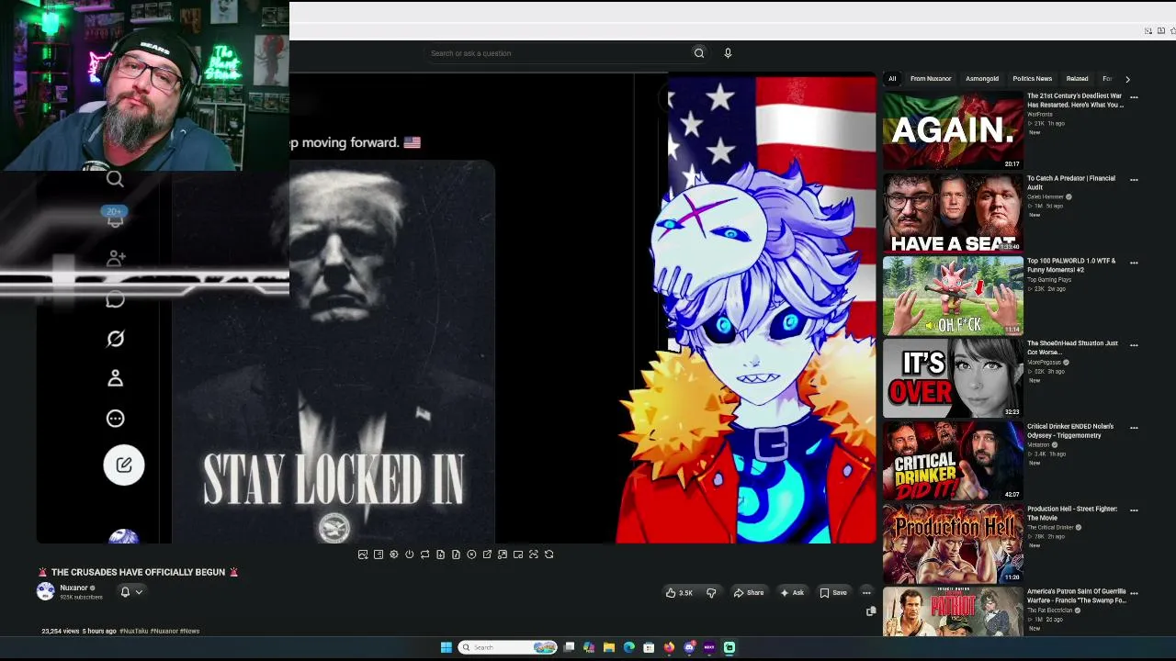Select the Related filter chip
Screen dimensions: 1176x661
[1077, 79]
